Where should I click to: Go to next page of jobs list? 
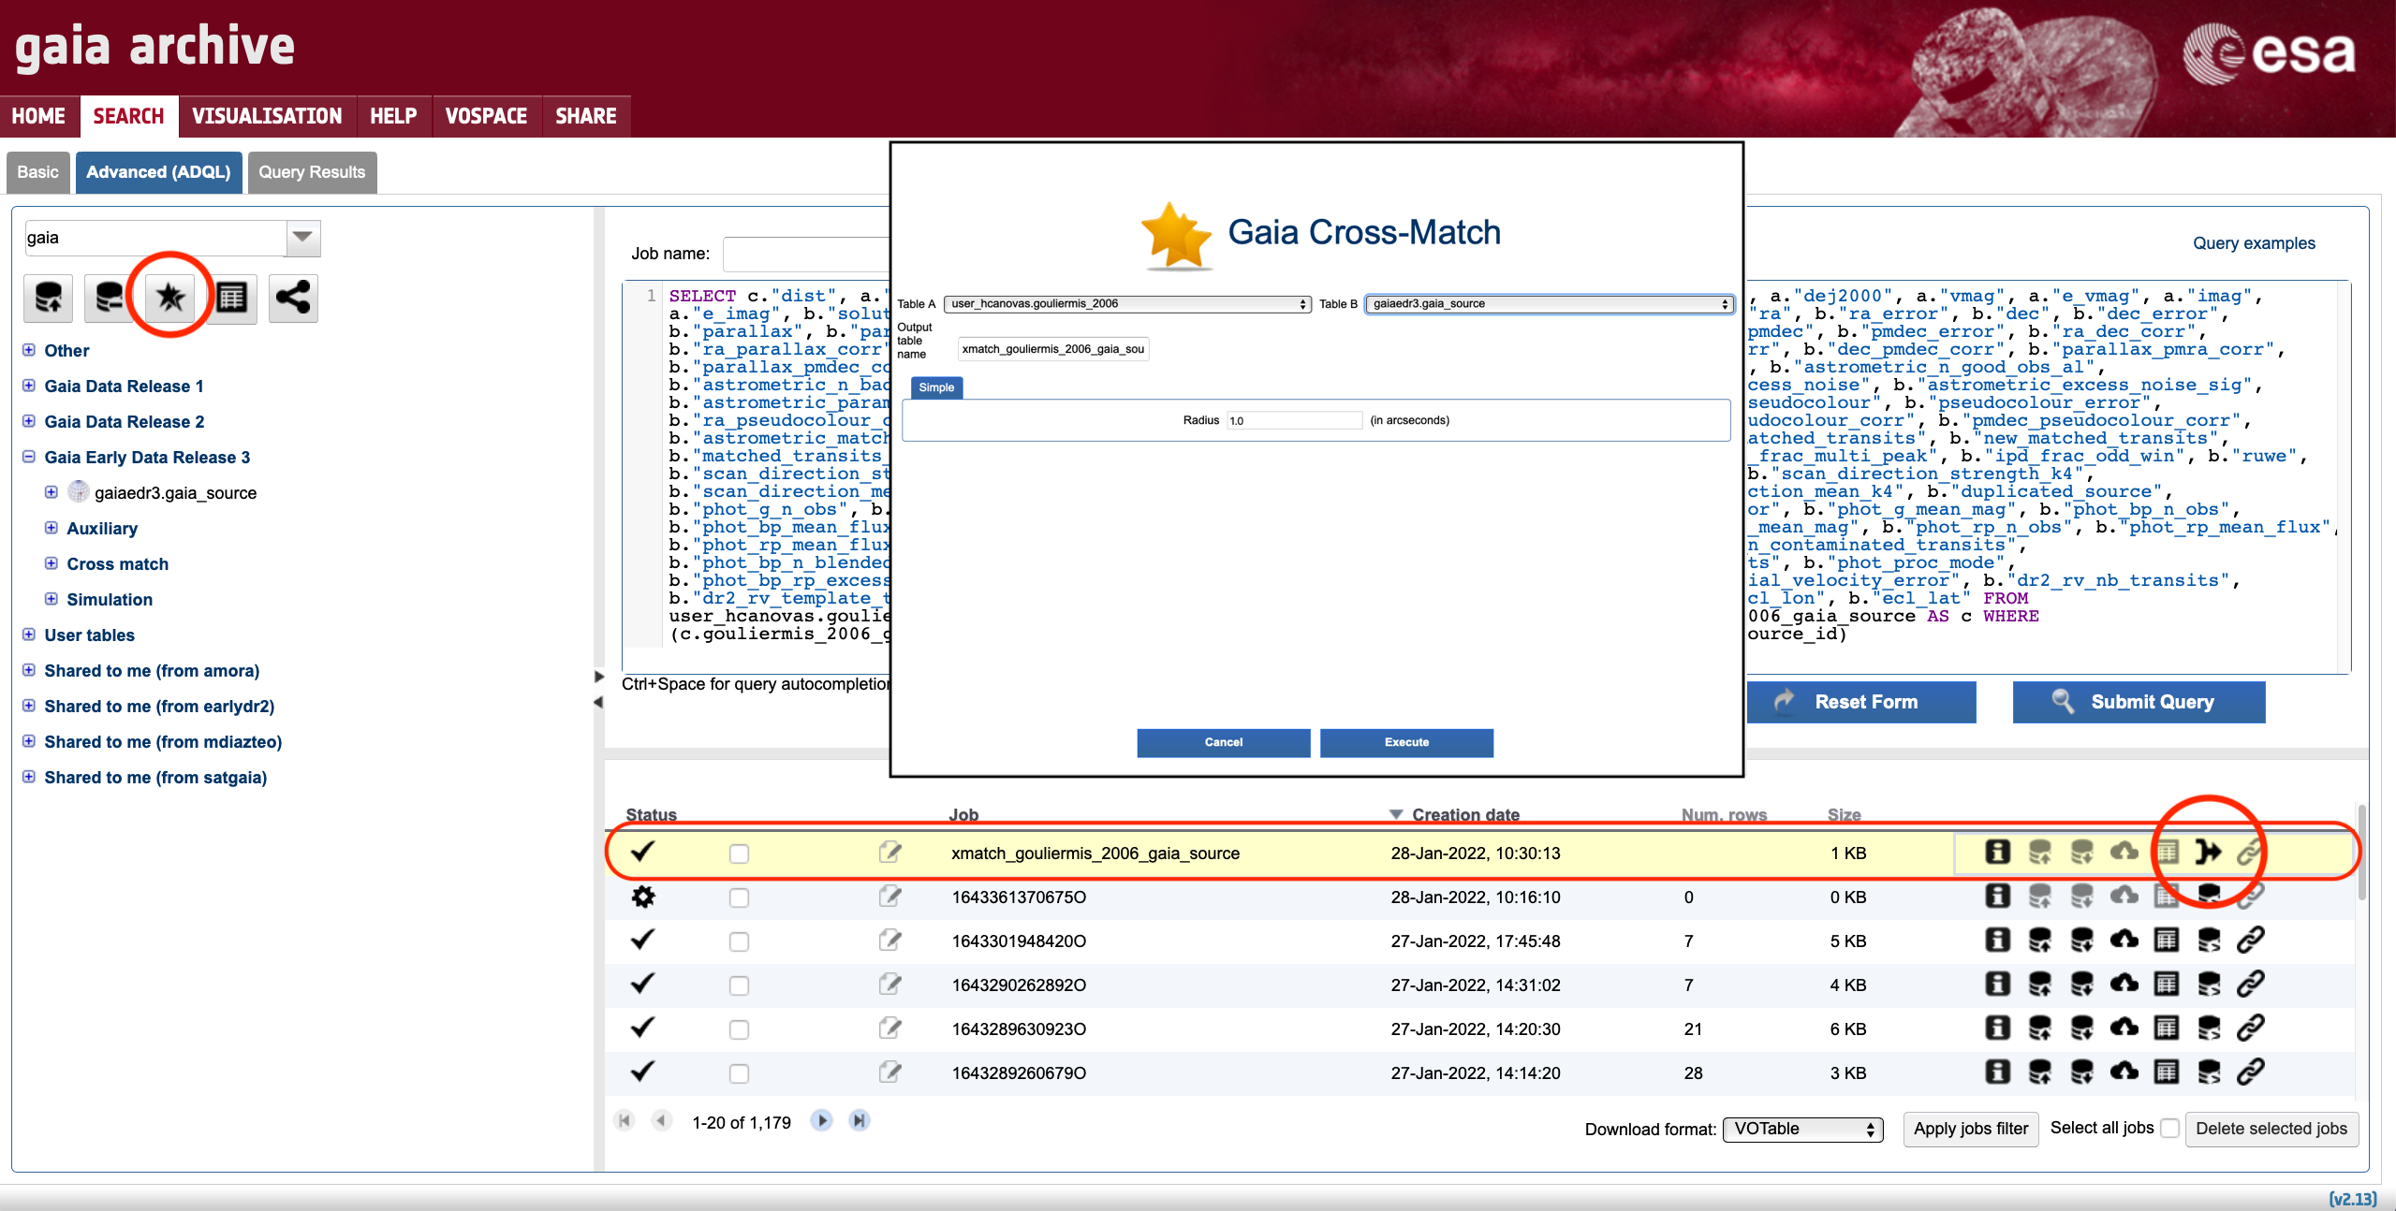(821, 1120)
